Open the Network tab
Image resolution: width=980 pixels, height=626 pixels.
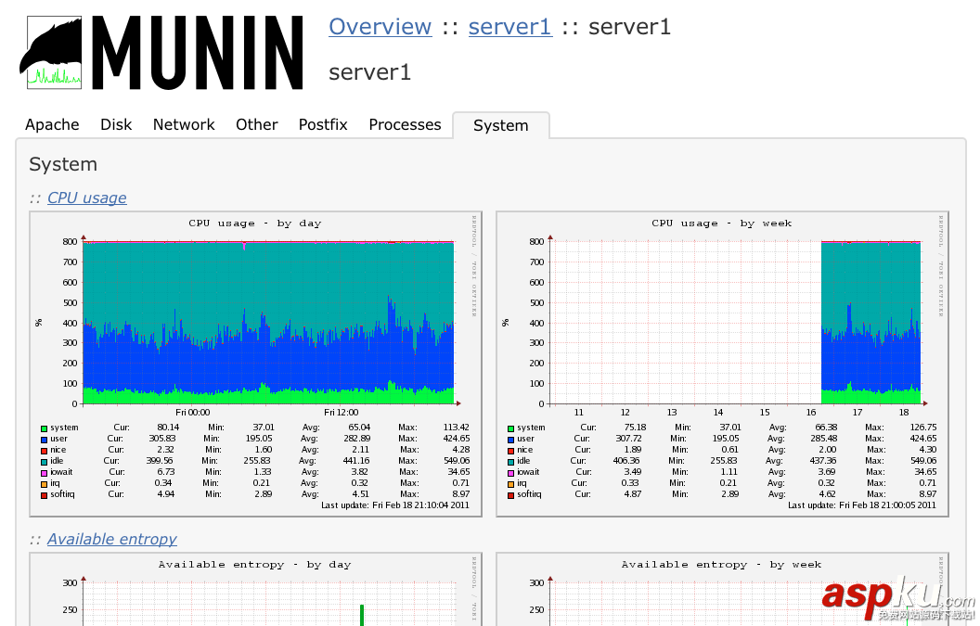[x=184, y=125]
